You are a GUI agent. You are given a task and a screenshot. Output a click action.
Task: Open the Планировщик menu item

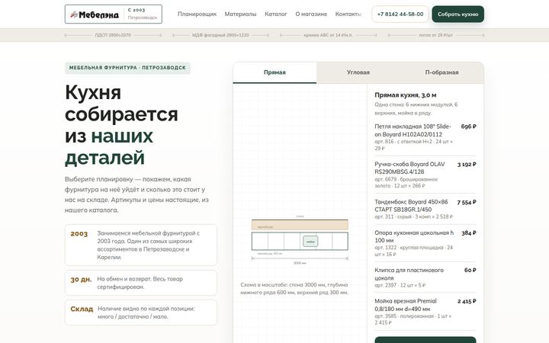click(197, 14)
